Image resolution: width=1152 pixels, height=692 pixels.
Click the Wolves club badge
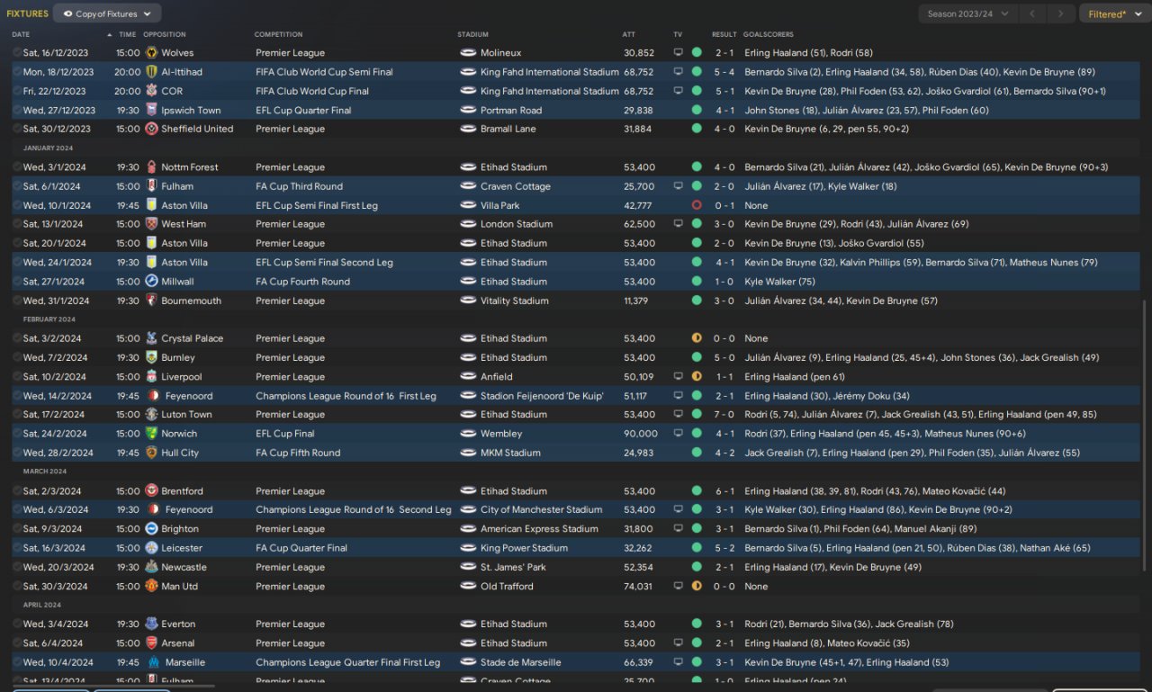point(151,53)
